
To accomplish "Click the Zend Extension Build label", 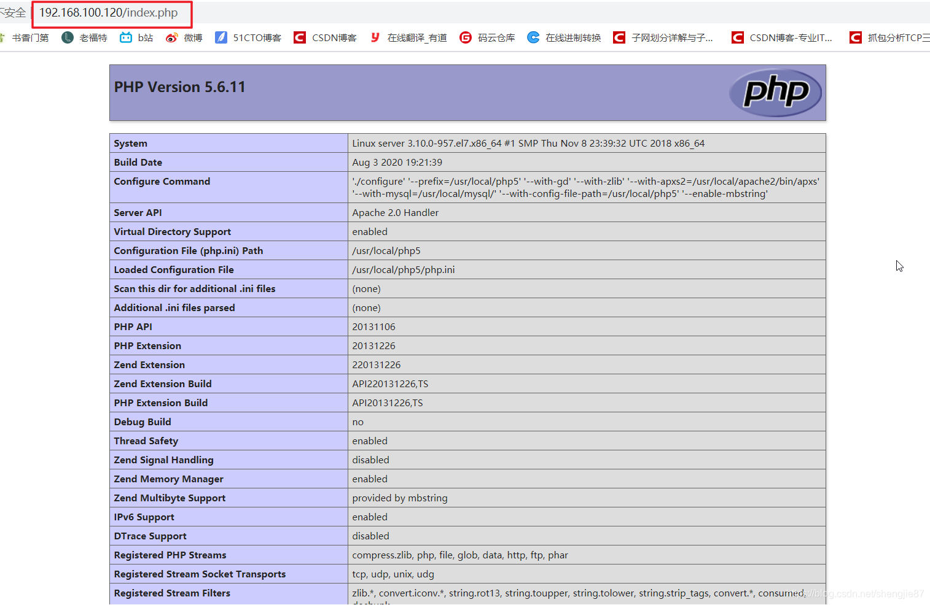I will pyautogui.click(x=163, y=384).
